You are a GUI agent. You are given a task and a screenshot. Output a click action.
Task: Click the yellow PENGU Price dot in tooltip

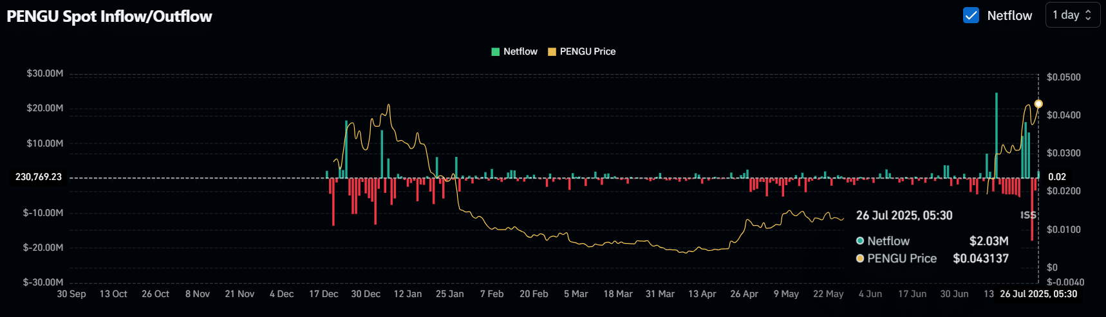(x=860, y=258)
